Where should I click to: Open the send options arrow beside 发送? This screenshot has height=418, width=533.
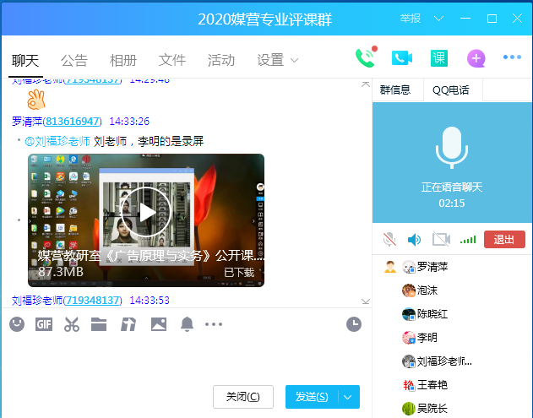[348, 397]
